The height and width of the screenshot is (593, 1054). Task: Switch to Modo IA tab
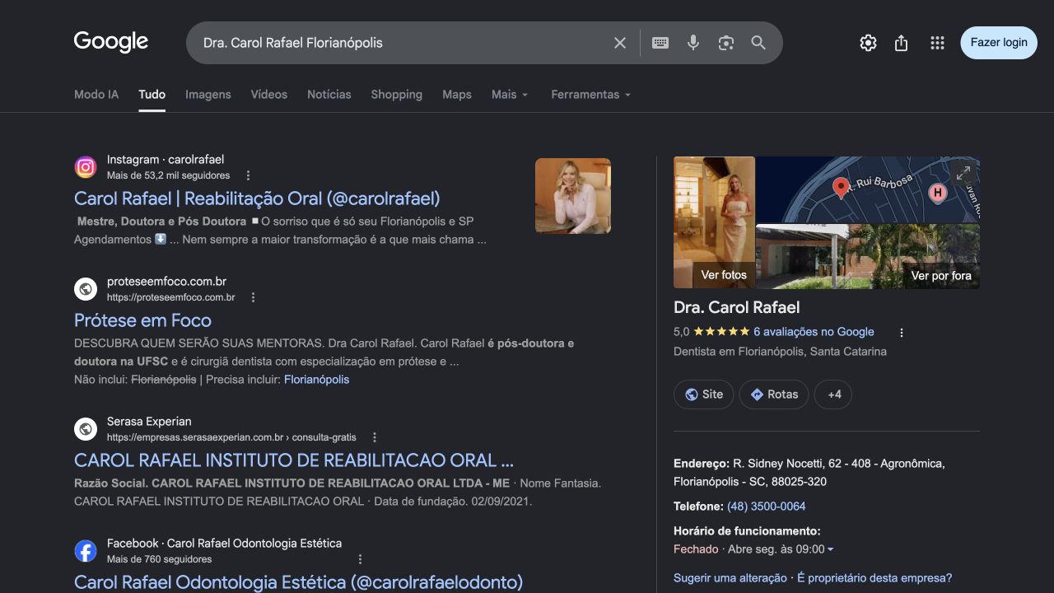pyautogui.click(x=96, y=95)
